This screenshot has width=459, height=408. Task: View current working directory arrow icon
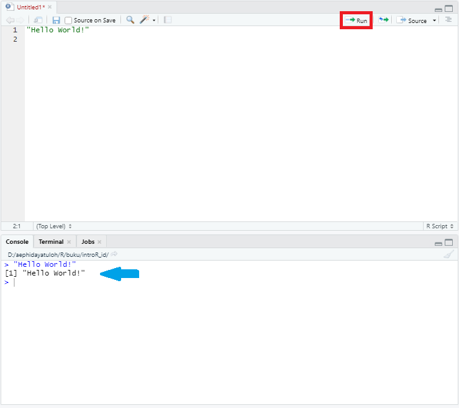point(114,254)
